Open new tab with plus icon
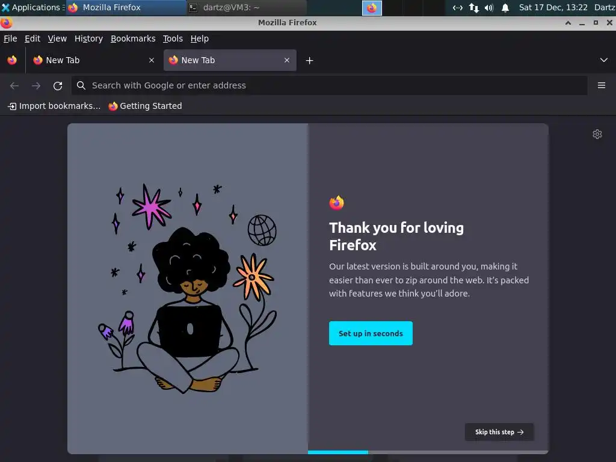616x462 pixels. coord(309,61)
